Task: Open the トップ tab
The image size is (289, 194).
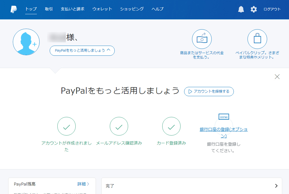Action: tap(31, 9)
